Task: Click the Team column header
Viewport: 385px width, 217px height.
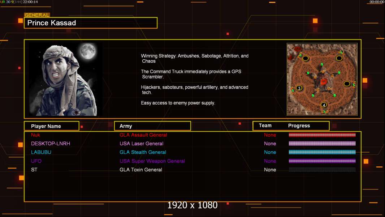Action: pos(265,125)
